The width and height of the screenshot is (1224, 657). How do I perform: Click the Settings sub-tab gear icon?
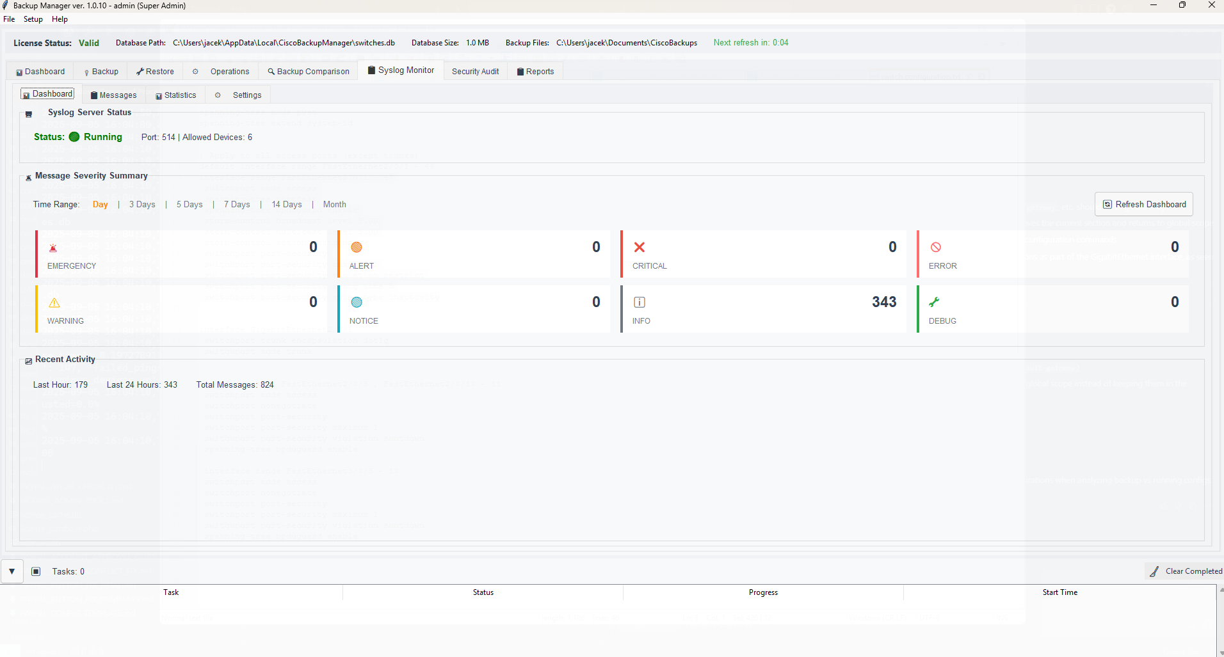(x=218, y=95)
